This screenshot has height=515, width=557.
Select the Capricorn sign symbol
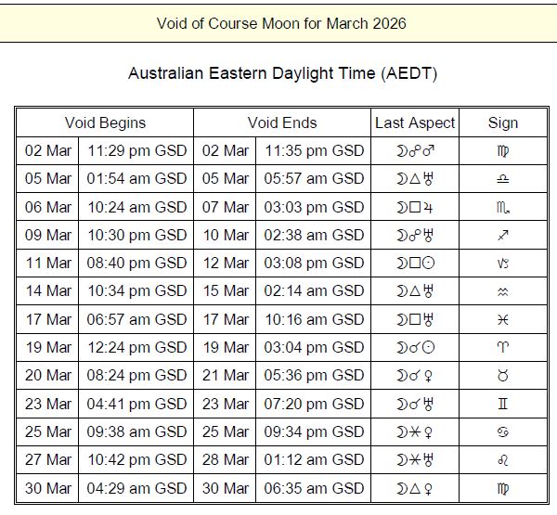click(502, 263)
